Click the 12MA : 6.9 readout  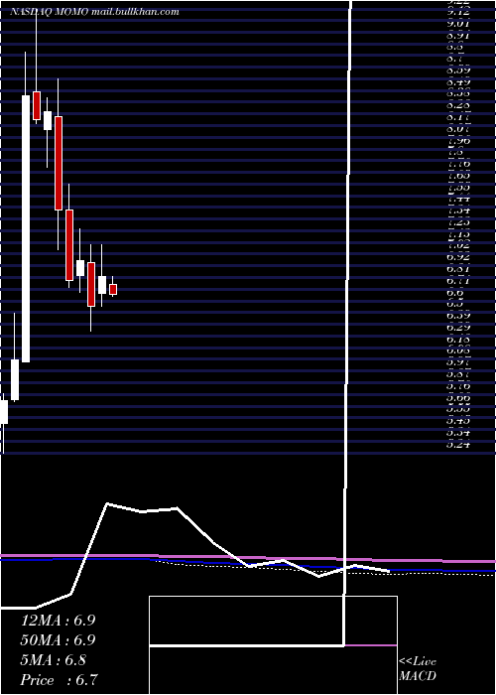58,621
